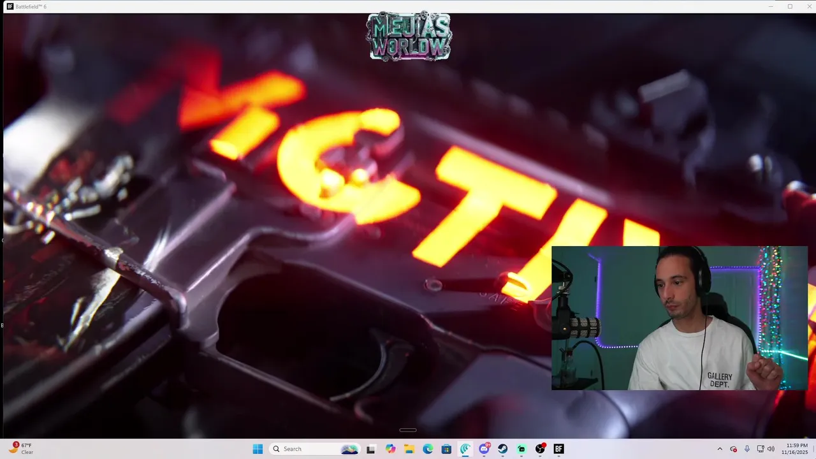Open Discord from the taskbar
The height and width of the screenshot is (459, 816).
[x=484, y=449]
